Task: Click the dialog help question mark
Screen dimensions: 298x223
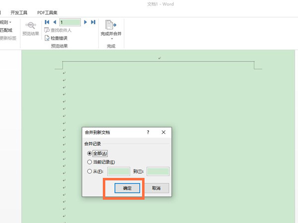Action: (149, 133)
